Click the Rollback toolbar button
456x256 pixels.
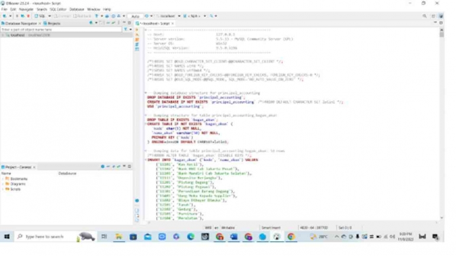tap(82, 16)
